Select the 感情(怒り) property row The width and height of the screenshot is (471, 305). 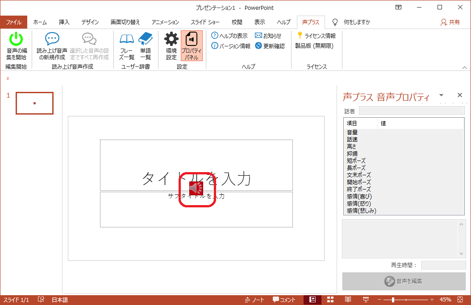404,203
